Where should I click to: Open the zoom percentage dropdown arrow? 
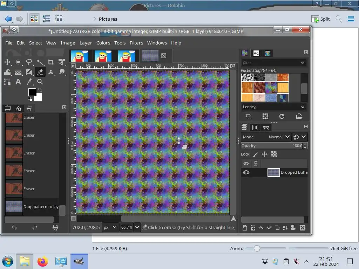137,227
